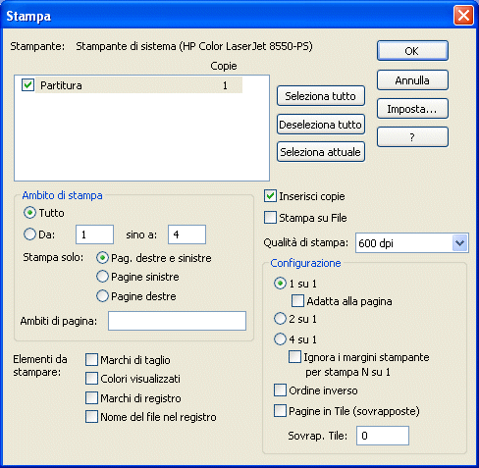Viewport: 479px width, 468px height.
Task: Click Seleziona tutto button
Action: (321, 96)
